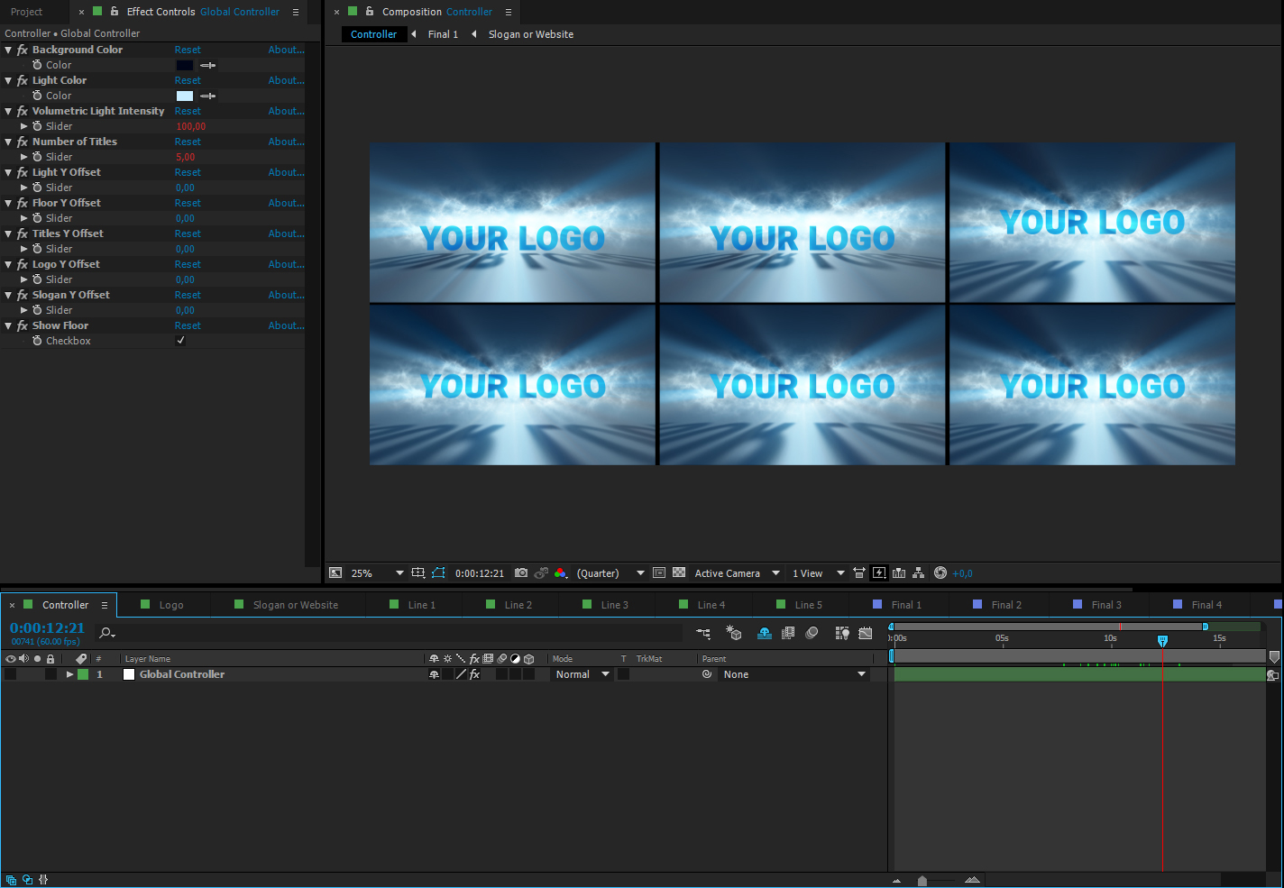The image size is (1284, 888).
Task: Toggle effects switch on Global Controller layer
Action: 474,674
